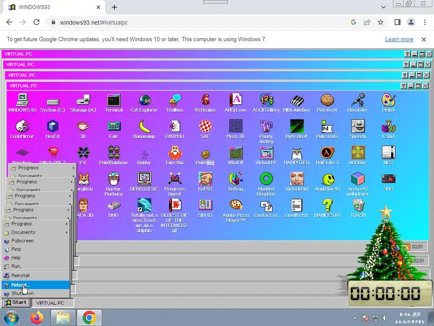434x326 pixels.
Task: Open Help from start menu
Action: (x=36, y=258)
